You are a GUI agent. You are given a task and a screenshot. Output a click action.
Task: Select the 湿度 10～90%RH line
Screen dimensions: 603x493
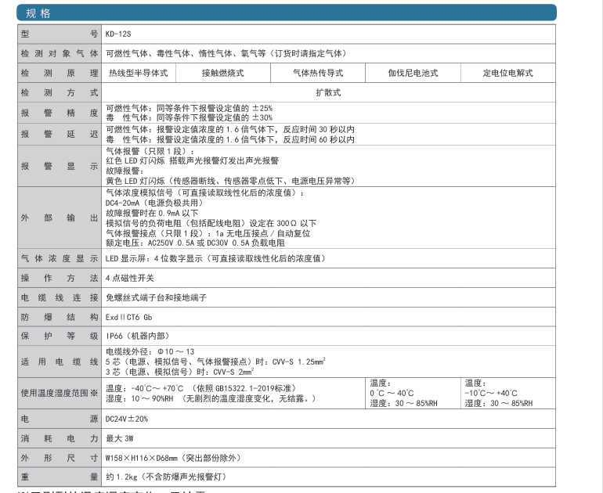point(211,398)
